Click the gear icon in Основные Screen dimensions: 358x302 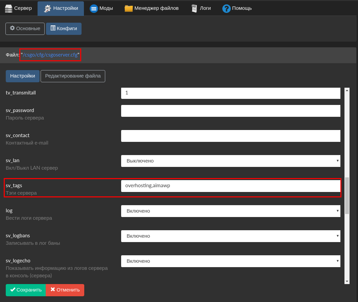pyautogui.click(x=12, y=28)
